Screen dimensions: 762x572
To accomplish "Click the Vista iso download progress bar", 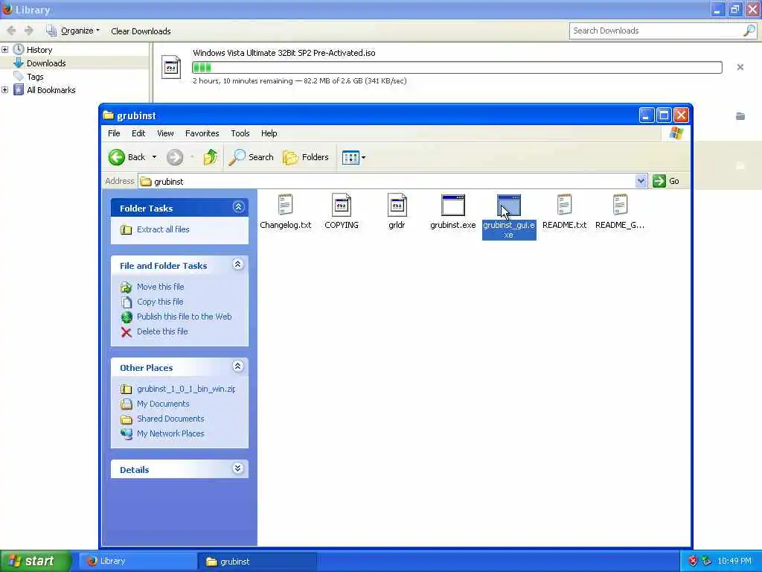I will pyautogui.click(x=458, y=67).
